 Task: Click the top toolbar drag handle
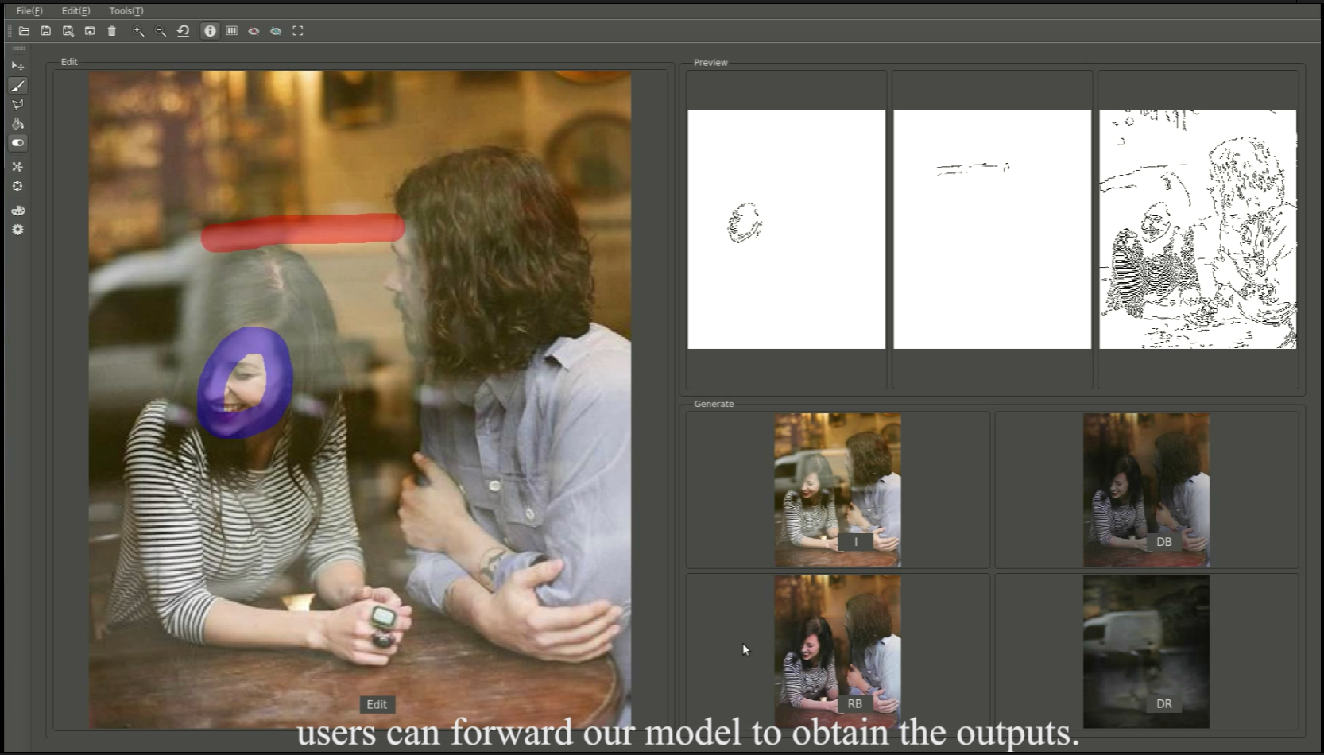9,31
